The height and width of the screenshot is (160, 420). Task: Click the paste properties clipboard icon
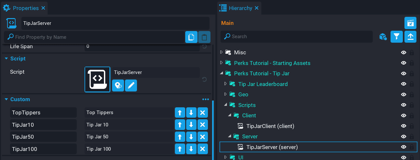coord(204,37)
